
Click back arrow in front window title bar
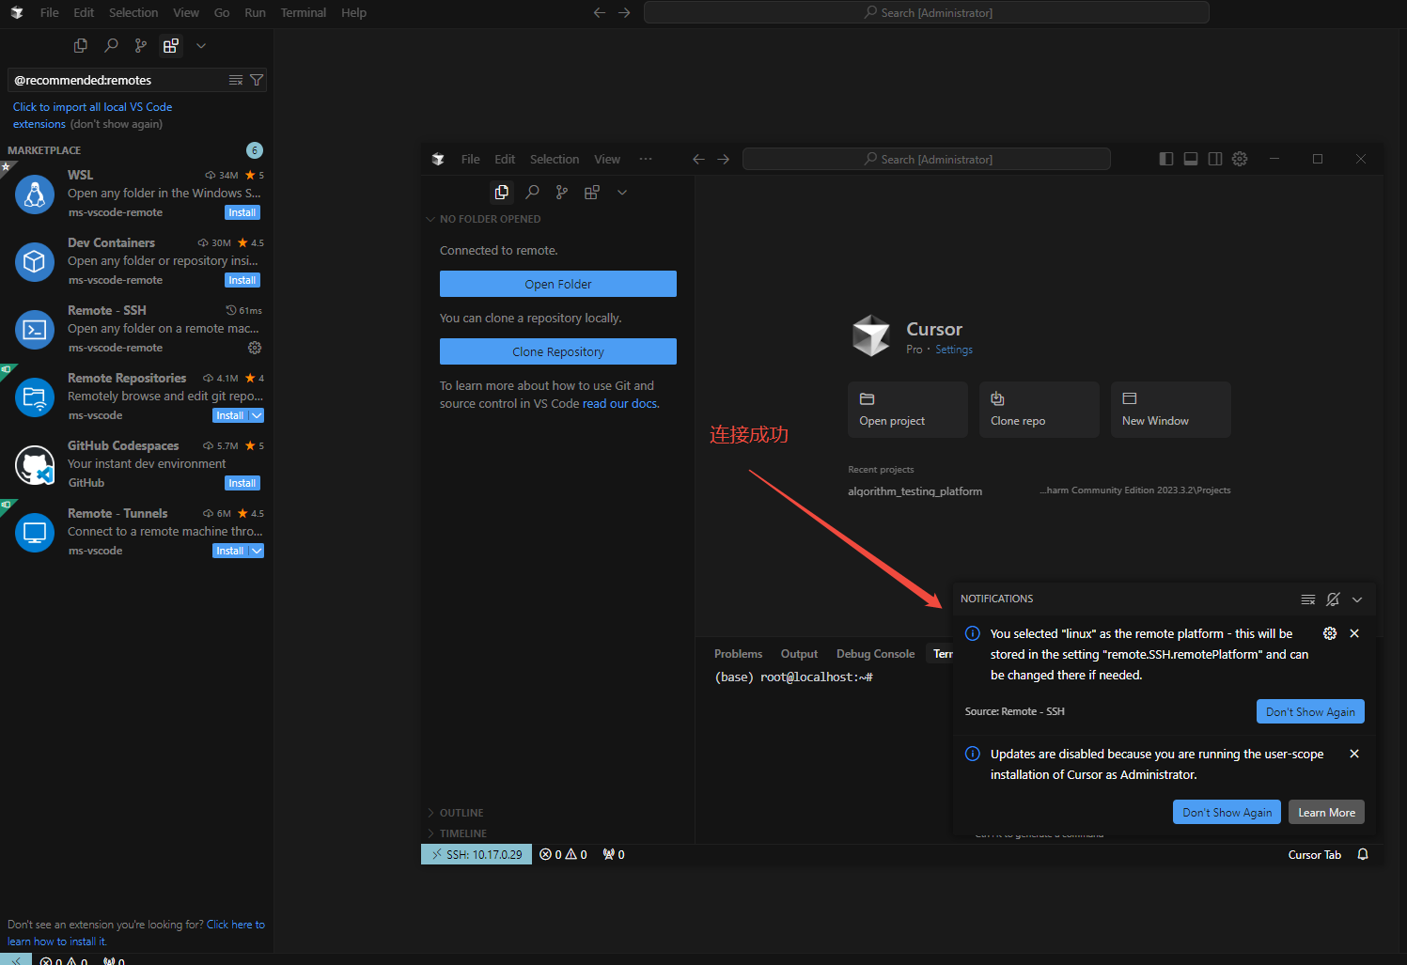pos(698,159)
